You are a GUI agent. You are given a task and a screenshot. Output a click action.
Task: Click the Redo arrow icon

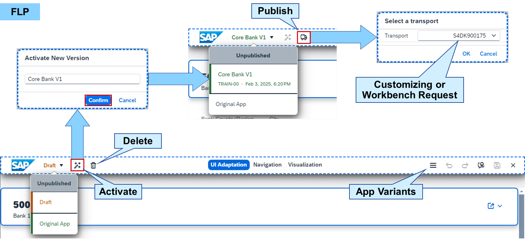465,165
